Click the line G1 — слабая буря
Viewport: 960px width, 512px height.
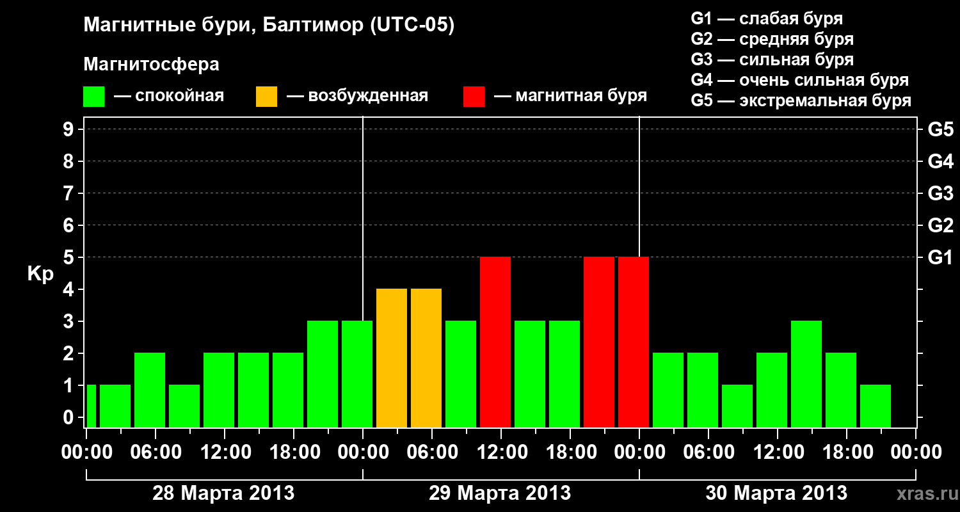point(767,18)
